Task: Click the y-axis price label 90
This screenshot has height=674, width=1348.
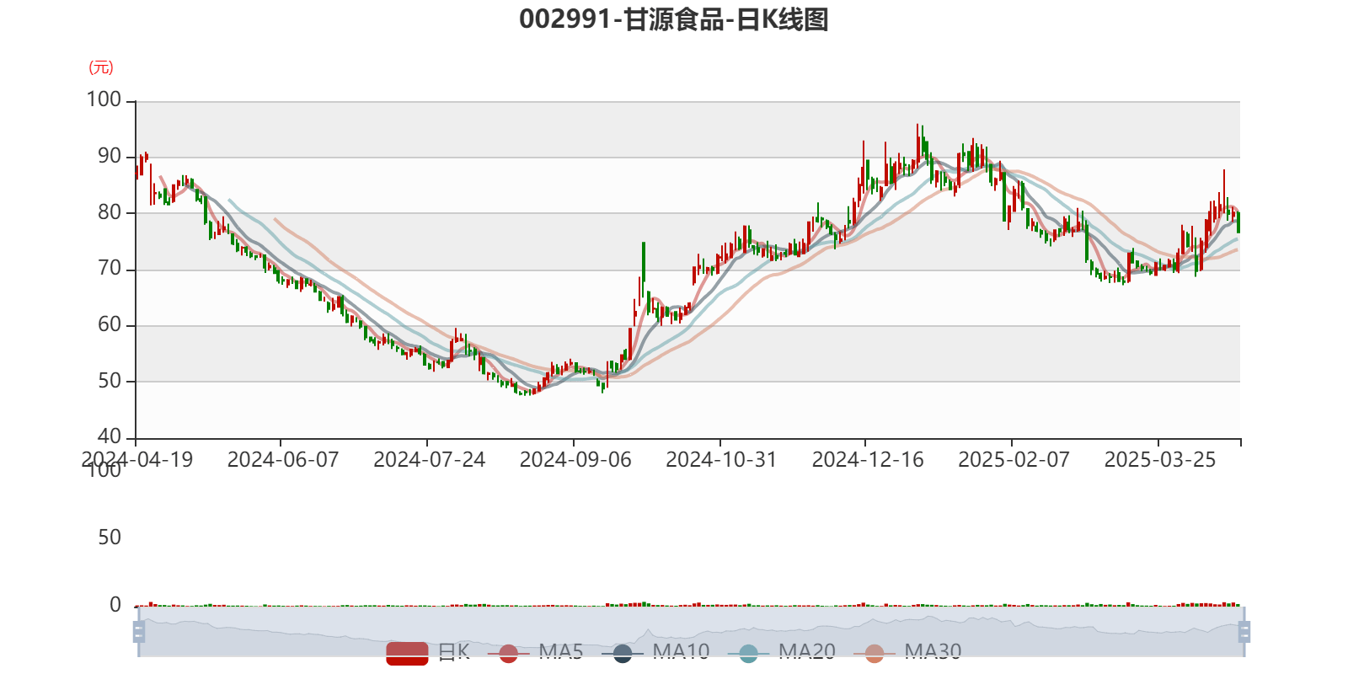Action: click(x=110, y=157)
